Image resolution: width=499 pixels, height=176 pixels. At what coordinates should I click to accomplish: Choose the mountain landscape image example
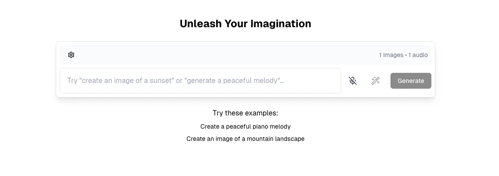(x=246, y=139)
